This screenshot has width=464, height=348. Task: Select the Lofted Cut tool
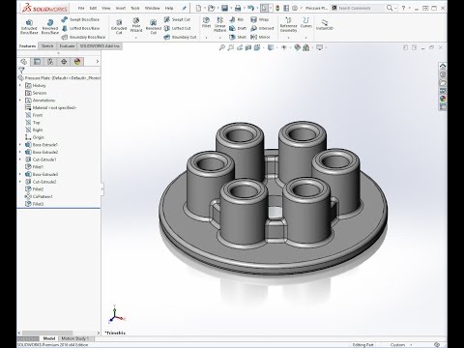click(177, 28)
